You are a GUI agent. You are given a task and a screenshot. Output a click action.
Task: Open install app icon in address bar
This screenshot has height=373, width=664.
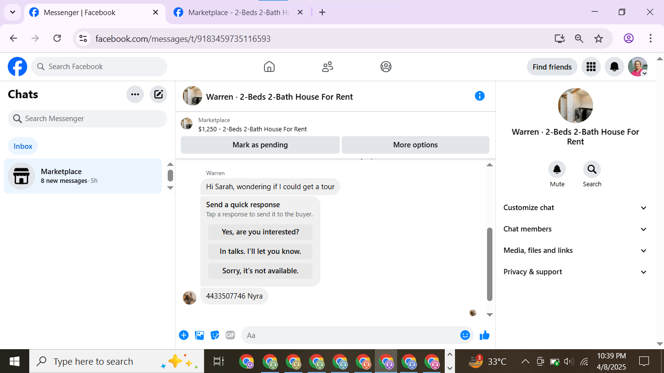[559, 38]
